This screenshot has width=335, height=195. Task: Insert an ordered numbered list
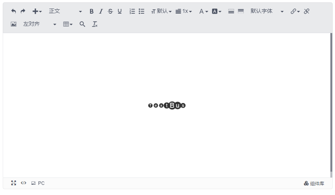click(x=132, y=11)
